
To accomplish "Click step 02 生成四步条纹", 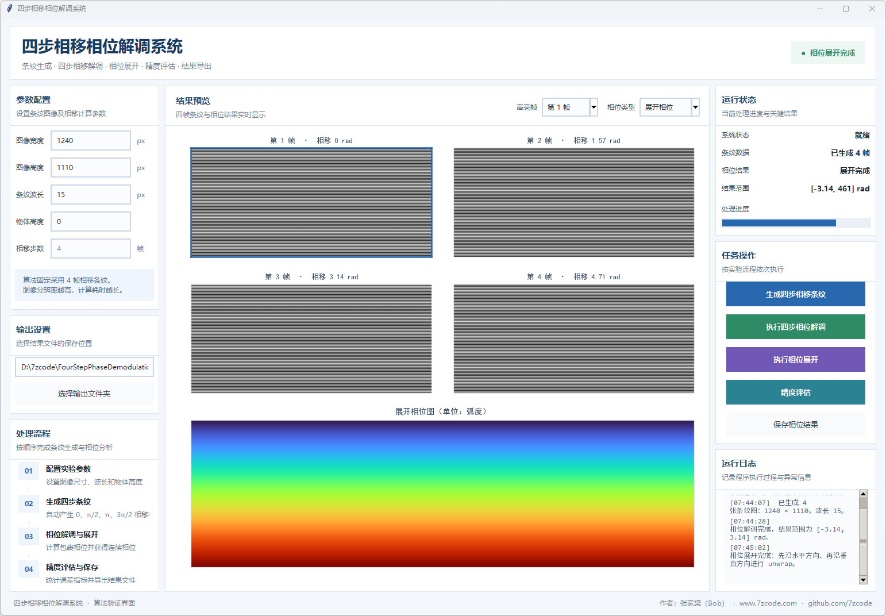I will (84, 508).
